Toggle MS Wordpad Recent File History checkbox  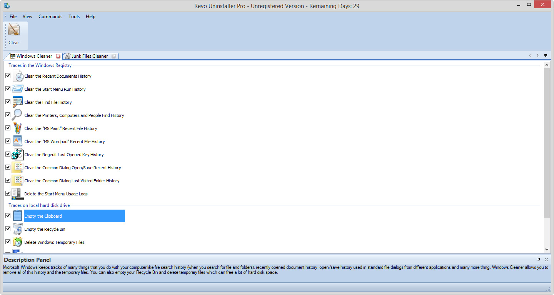coord(8,141)
